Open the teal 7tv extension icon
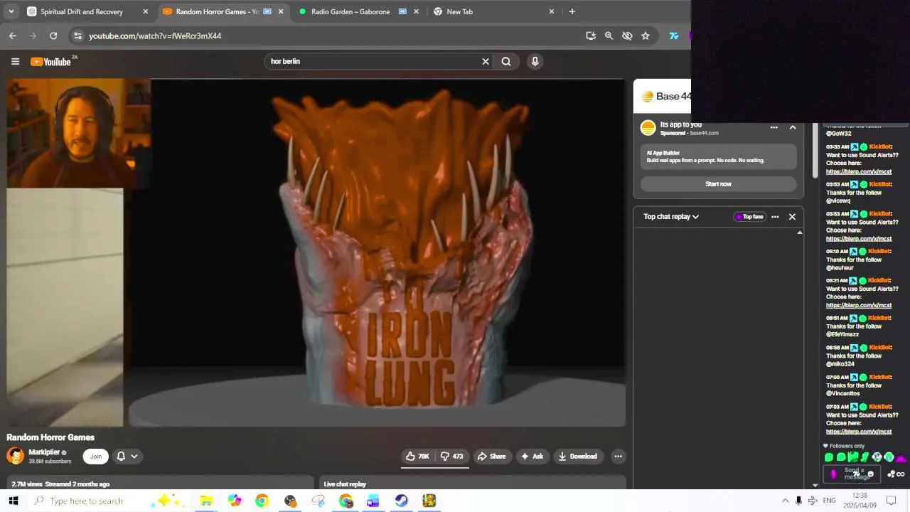This screenshot has width=910, height=512. (673, 36)
